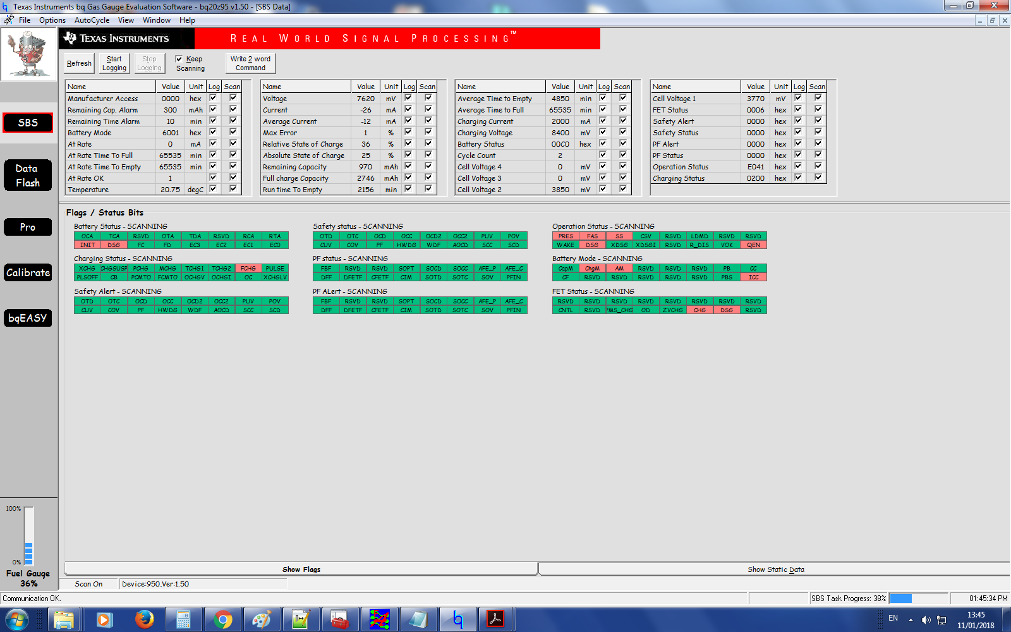Viewport: 1011px width, 632px height.
Task: Click the volume speaker tray icon
Action: coord(926,620)
